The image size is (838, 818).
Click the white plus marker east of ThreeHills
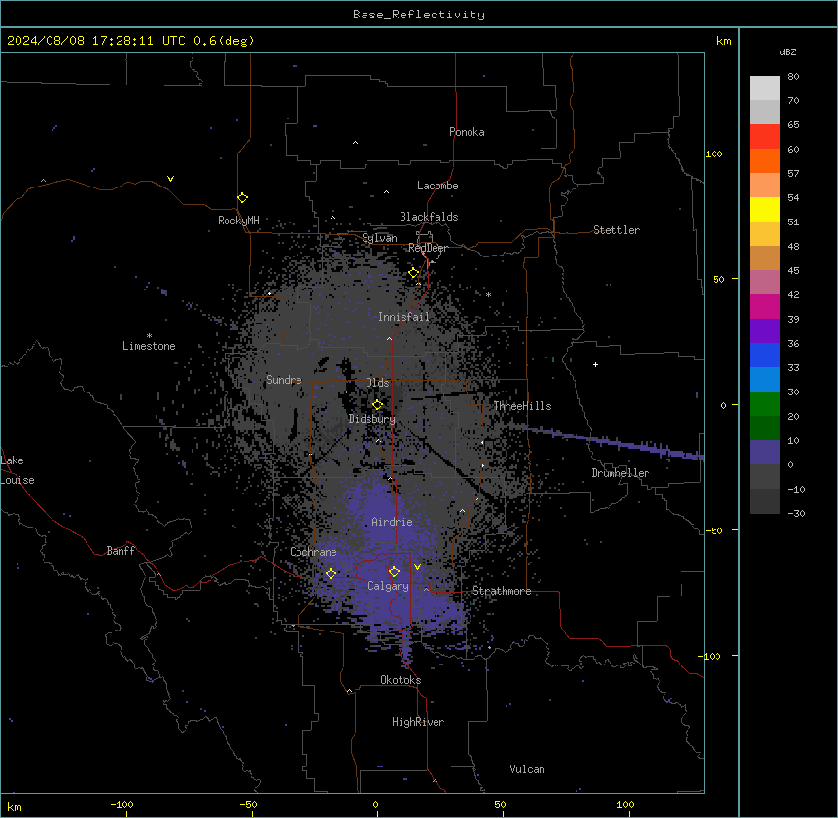pos(595,364)
